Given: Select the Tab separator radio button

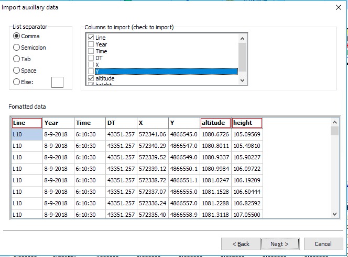Looking at the screenshot, I should tap(17, 60).
